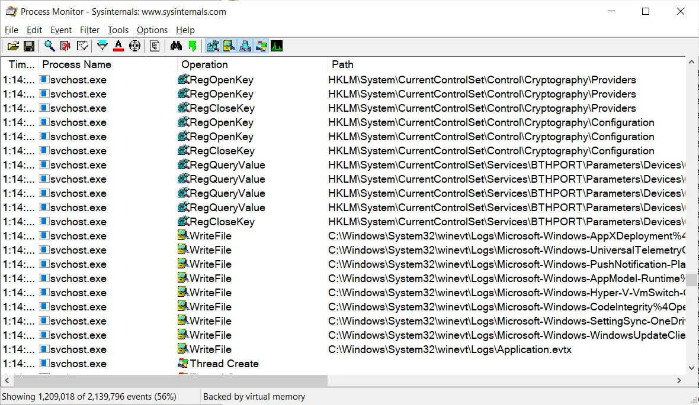Open the File menu
Screen dimensions: 699x405
[x=11, y=30]
